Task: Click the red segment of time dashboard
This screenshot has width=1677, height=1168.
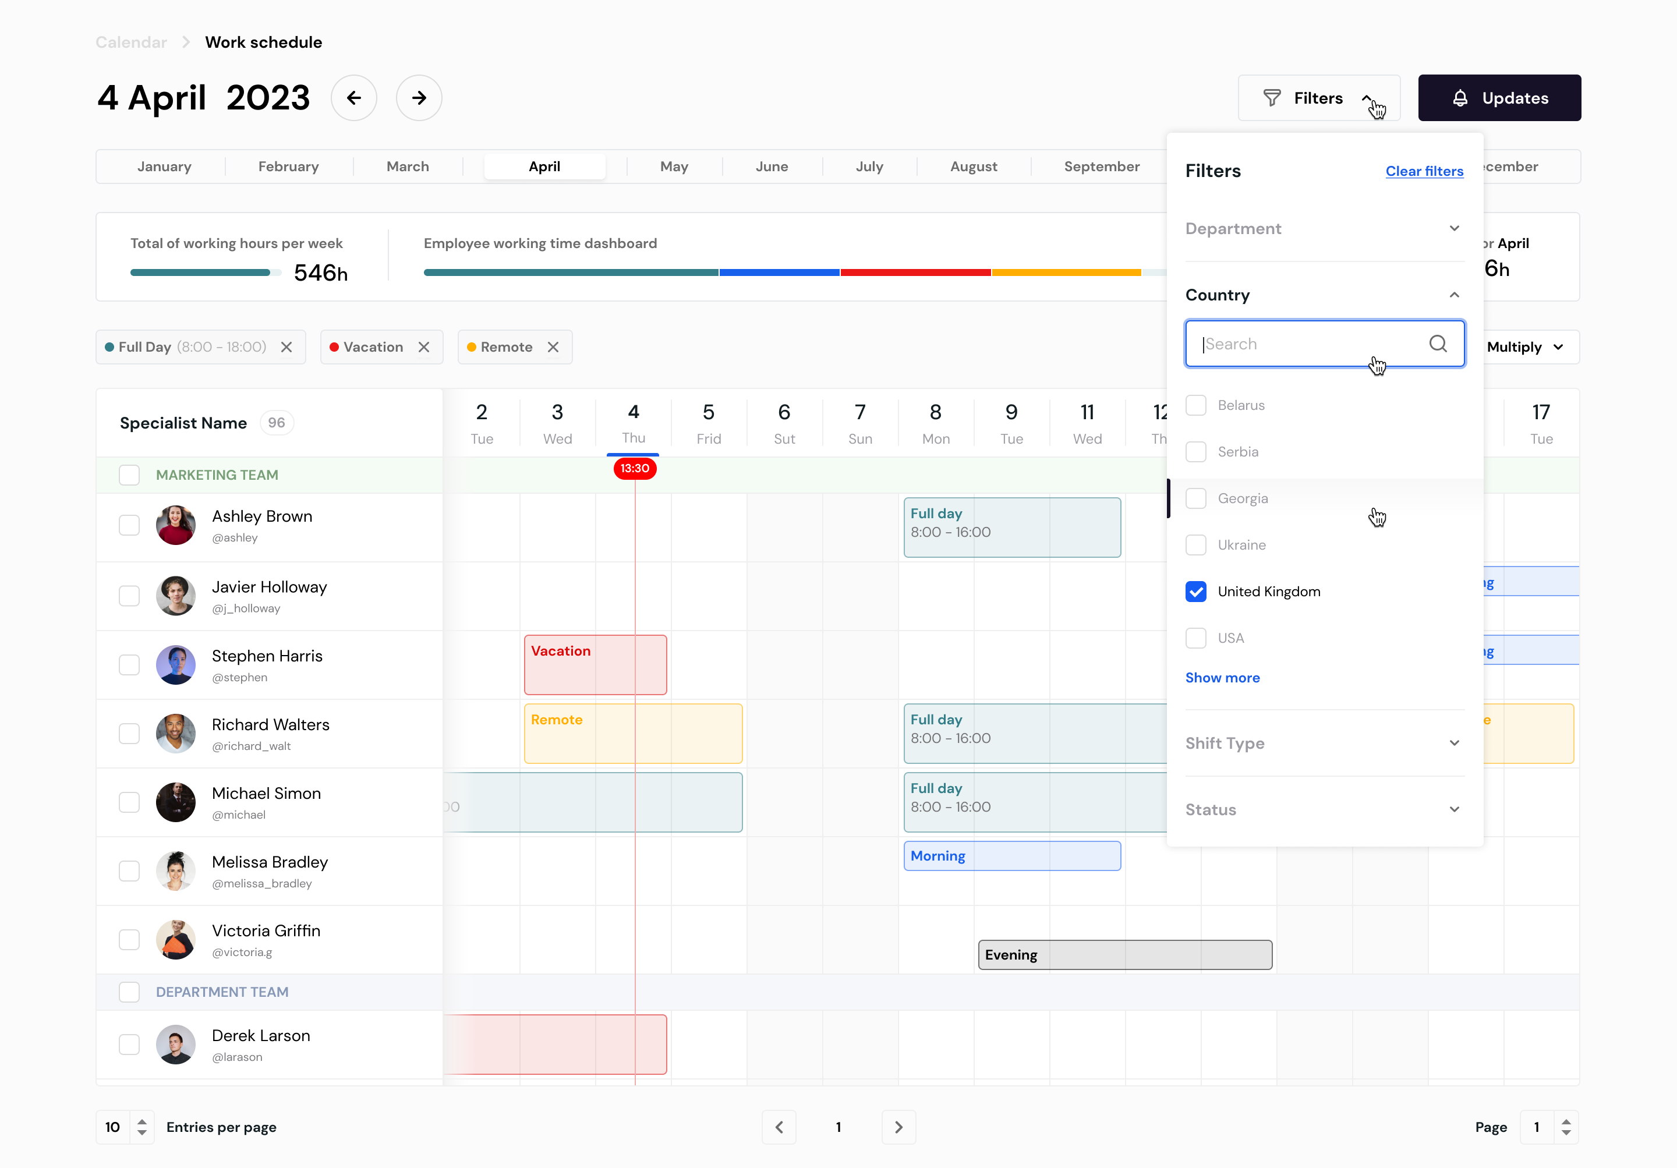Action: (915, 272)
